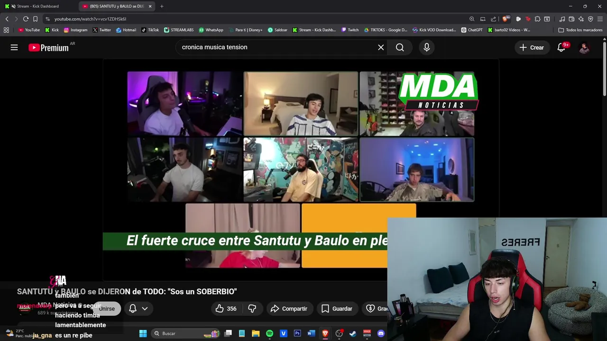Open the Instagram bookmark

click(x=76, y=30)
